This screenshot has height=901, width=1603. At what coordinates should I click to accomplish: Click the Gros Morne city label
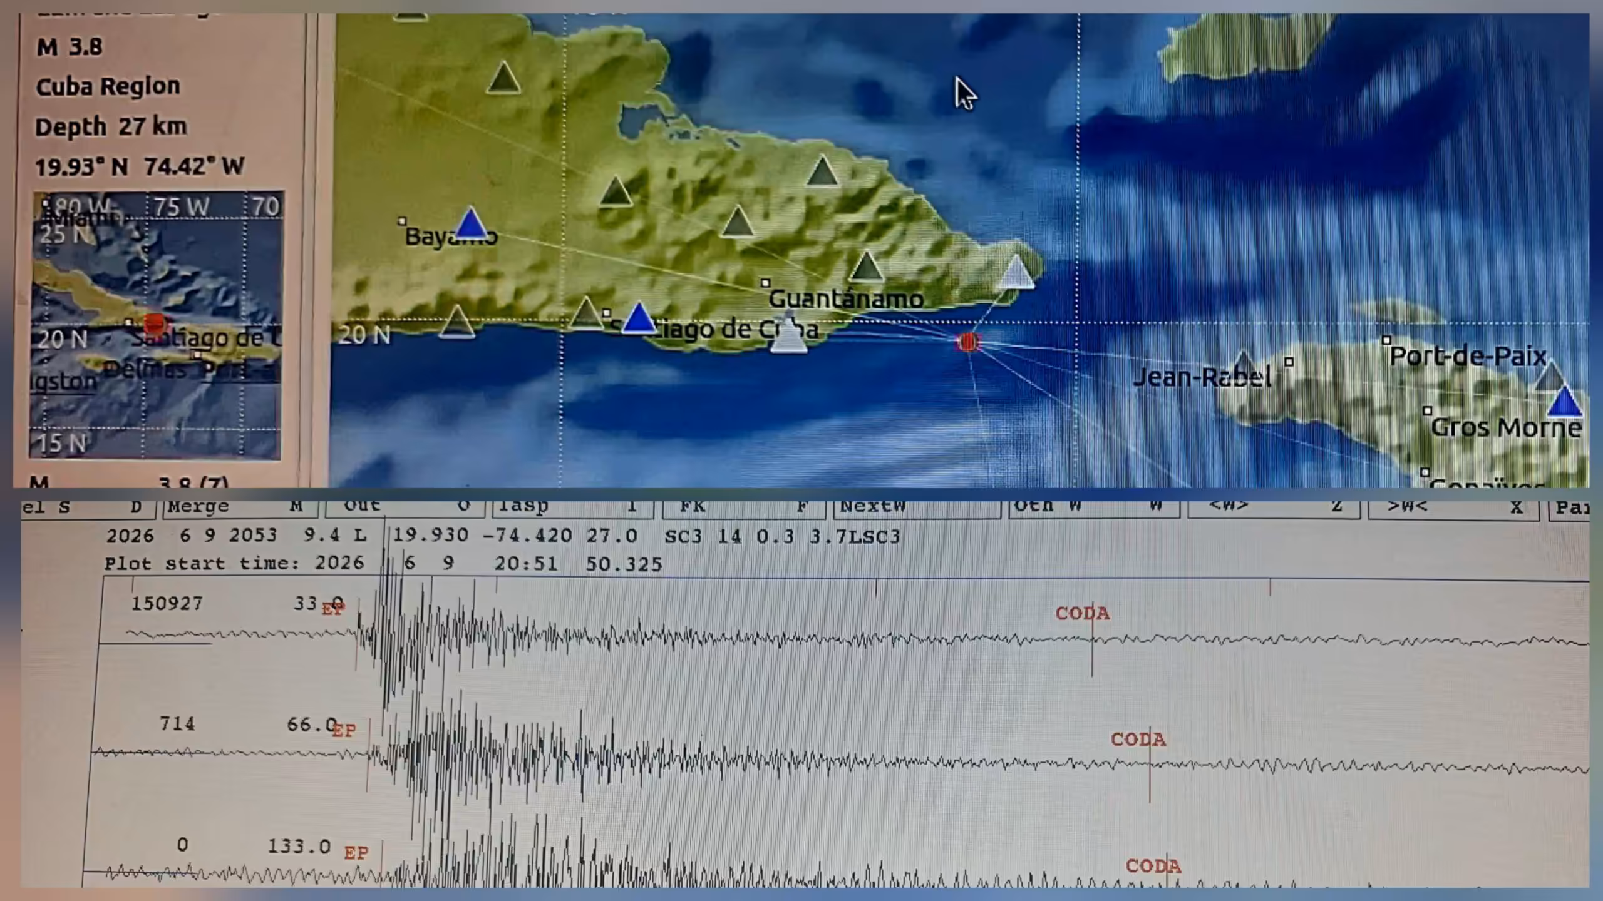[1506, 427]
